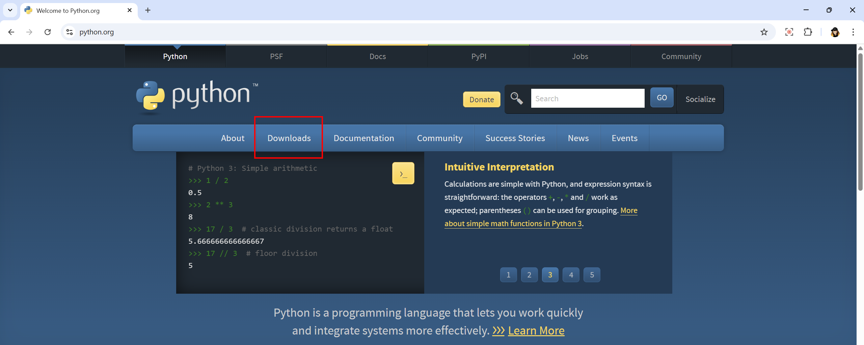Click the magnifying glass search icon
This screenshot has height=345, width=864.
pos(516,99)
